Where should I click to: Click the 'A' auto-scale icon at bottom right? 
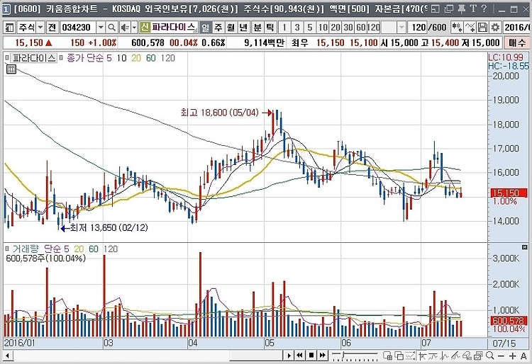pyautogui.click(x=524, y=356)
